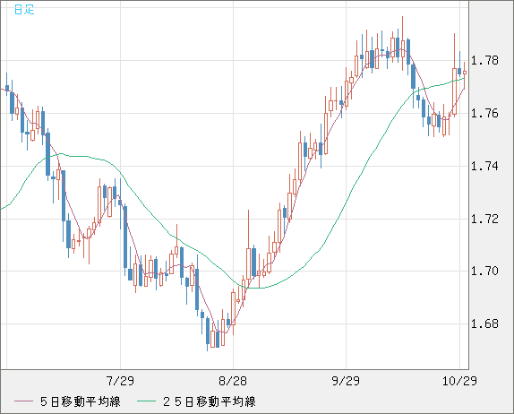This screenshot has width=514, height=414.
Task: Click the 9/29 date axis label
Action: pyautogui.click(x=346, y=381)
